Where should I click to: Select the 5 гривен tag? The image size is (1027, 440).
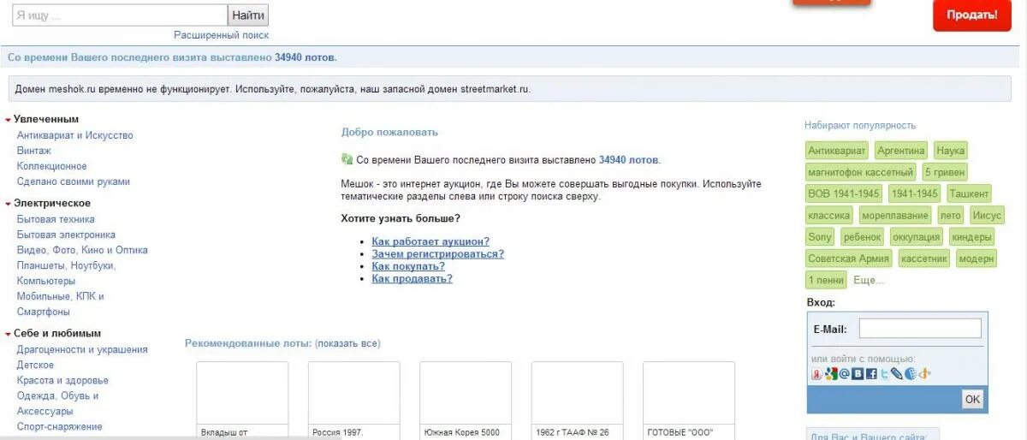[x=944, y=172]
